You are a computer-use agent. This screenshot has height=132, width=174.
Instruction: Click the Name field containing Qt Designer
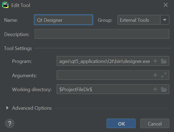64,20
